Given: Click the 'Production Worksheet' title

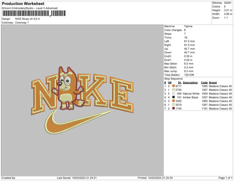Looking at the screenshot, I should click(23, 4).
